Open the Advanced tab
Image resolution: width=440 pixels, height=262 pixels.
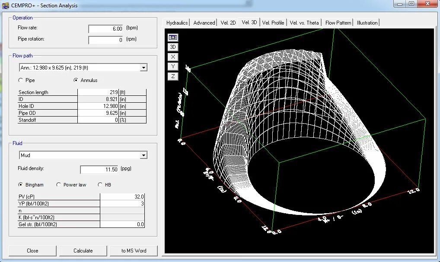click(204, 23)
